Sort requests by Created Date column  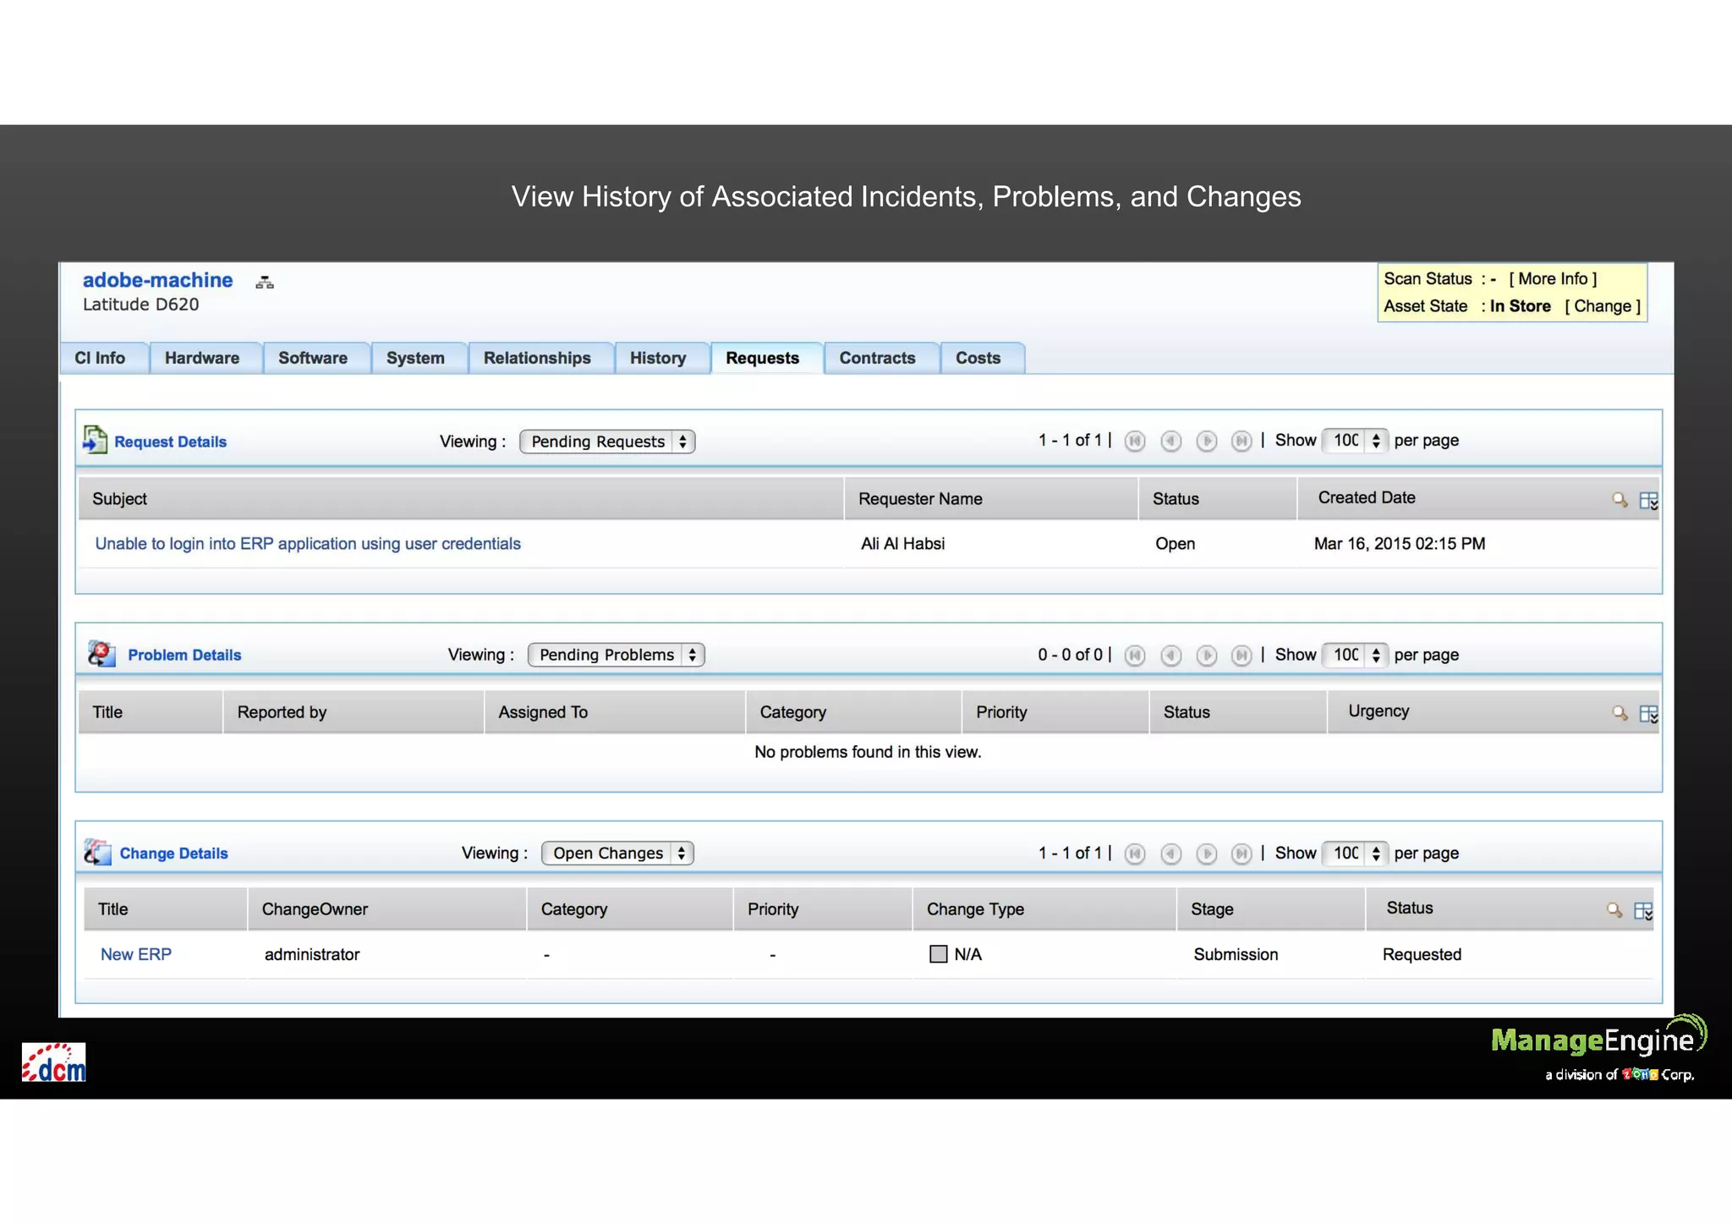1367,497
